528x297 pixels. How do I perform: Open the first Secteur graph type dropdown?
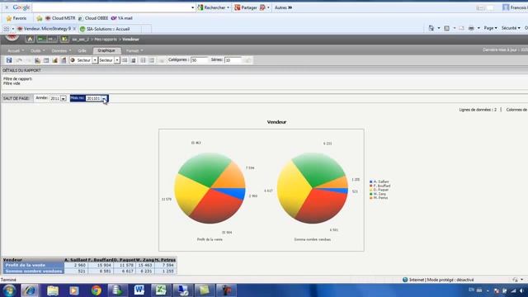pos(95,60)
